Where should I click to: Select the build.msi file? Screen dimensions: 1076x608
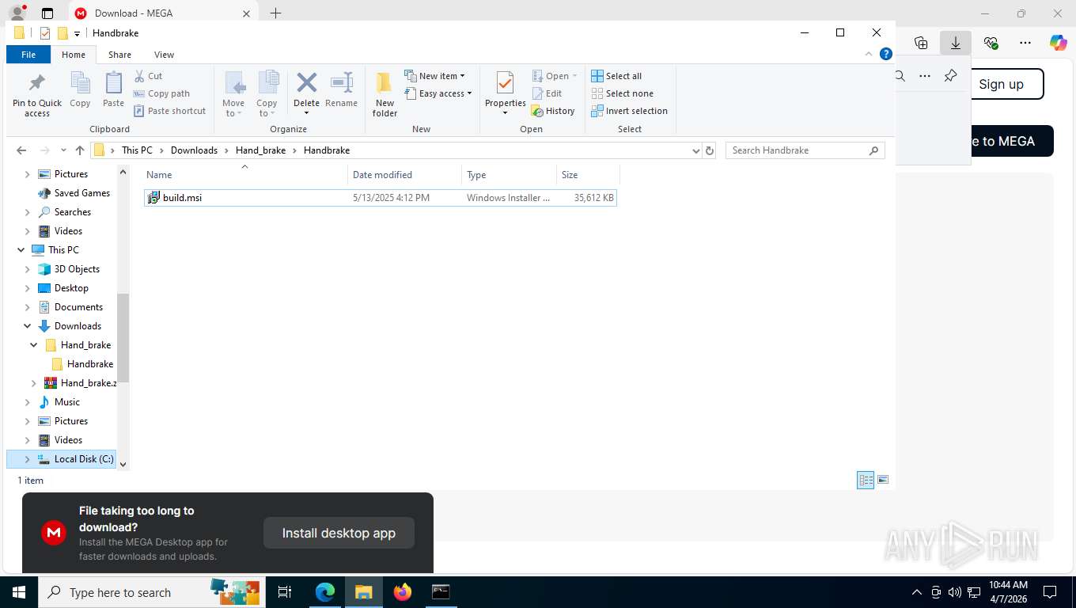point(380,198)
